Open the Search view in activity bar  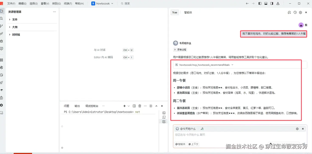click(x=1, y=19)
